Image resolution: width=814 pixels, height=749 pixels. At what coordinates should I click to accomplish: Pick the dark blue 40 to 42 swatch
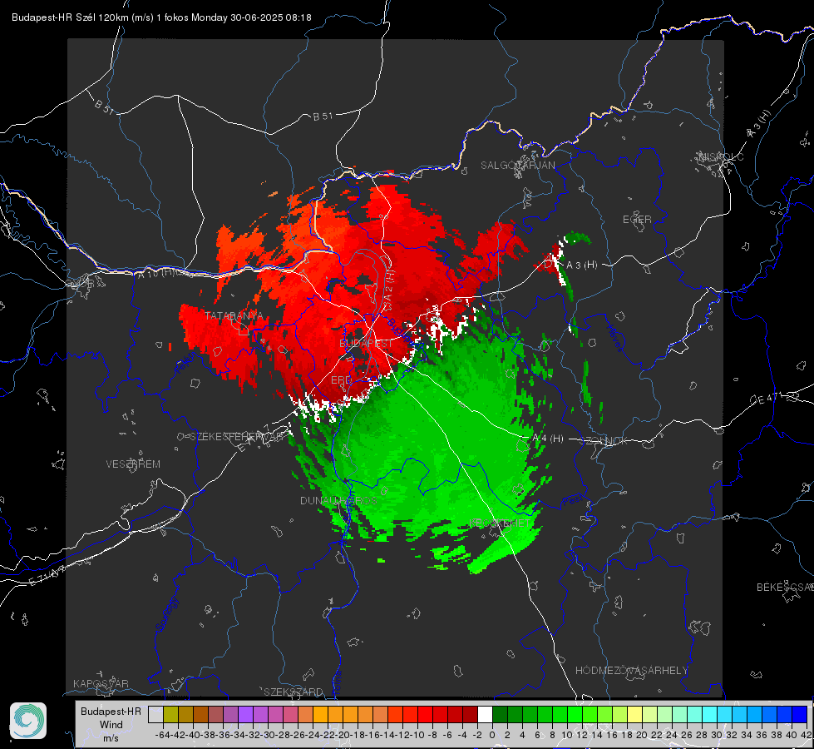(x=800, y=714)
